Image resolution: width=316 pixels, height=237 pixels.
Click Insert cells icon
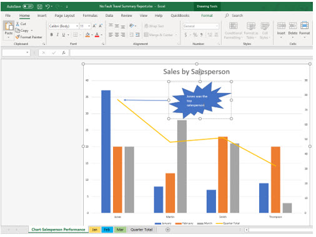click(281, 26)
